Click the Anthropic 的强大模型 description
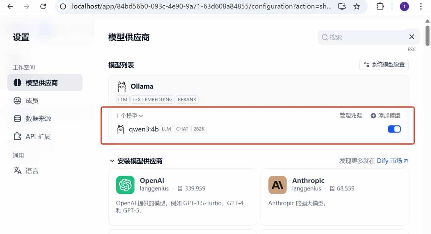Screen dimensions: 431x234 (x=297, y=203)
